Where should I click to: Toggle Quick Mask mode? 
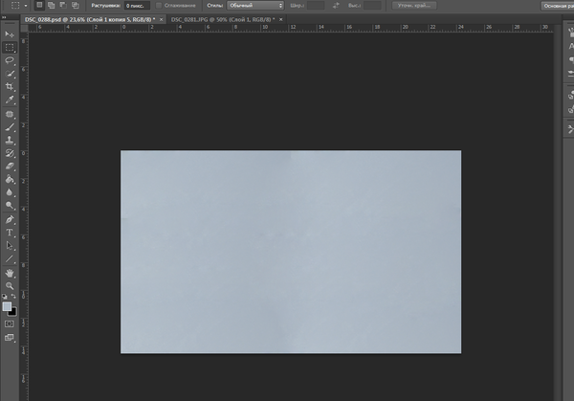(10, 323)
